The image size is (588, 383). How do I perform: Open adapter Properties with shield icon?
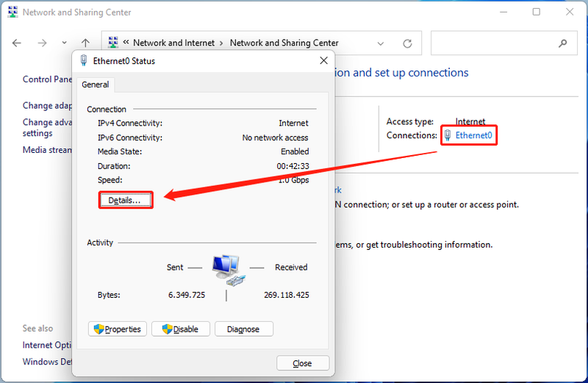coord(118,329)
